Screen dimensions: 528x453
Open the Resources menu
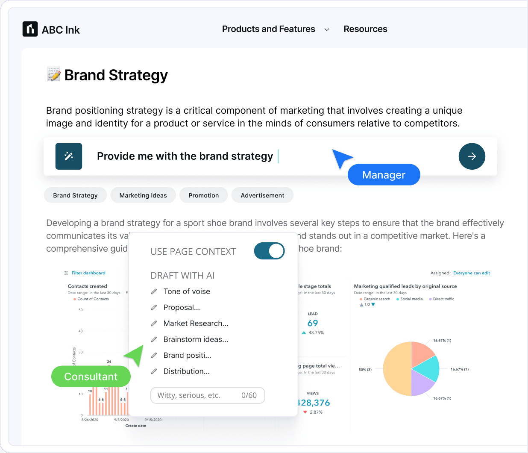pyautogui.click(x=365, y=29)
